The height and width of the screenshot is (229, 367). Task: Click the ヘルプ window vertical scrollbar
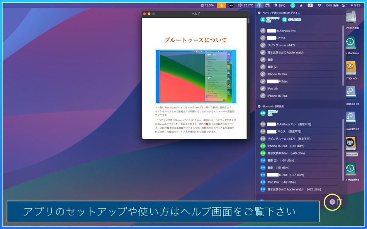coord(248,20)
